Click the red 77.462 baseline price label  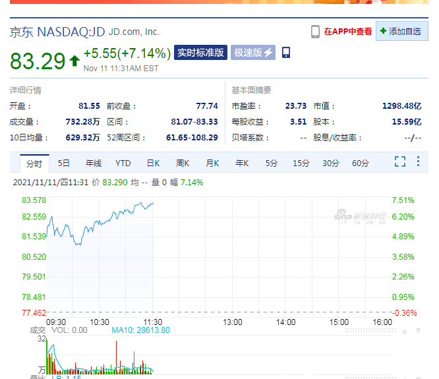pyautogui.click(x=34, y=313)
